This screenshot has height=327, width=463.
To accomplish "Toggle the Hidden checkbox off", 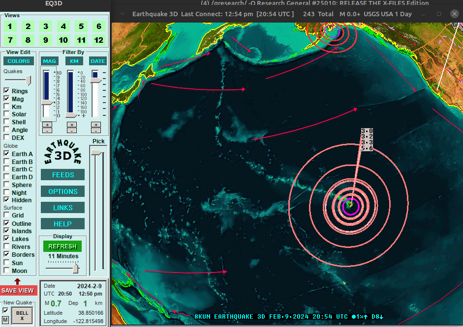I will [x=6, y=200].
